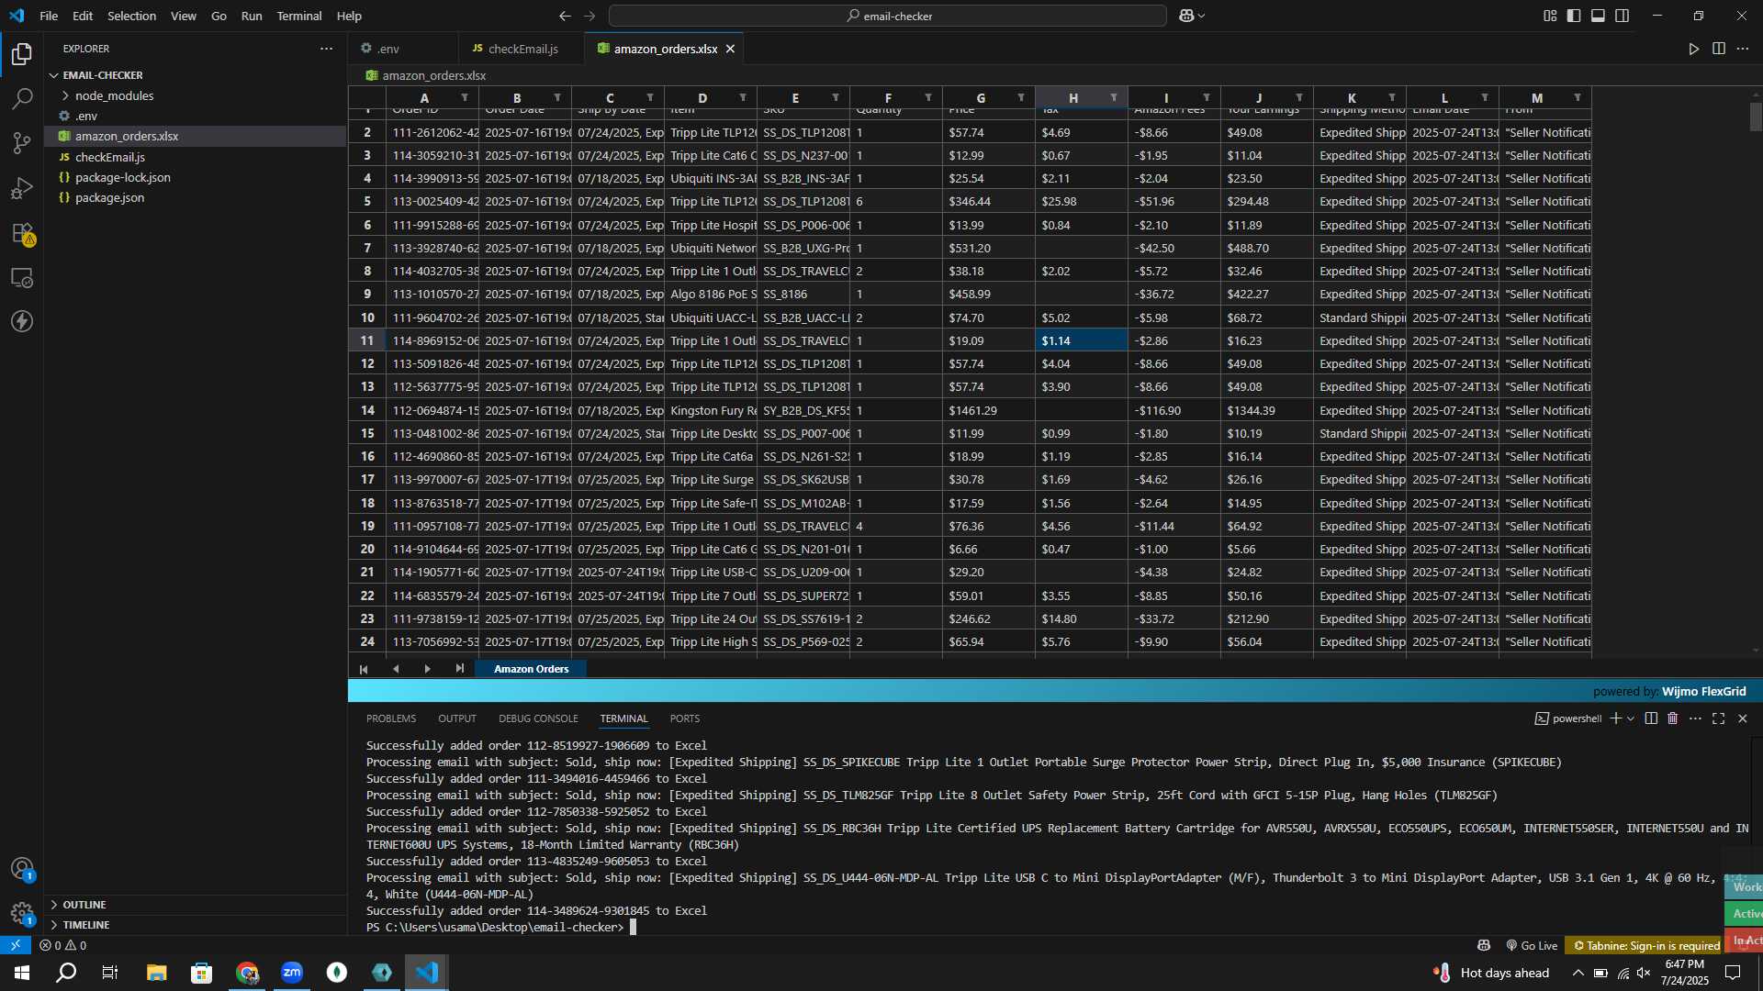
Task: Select the Amazon Orders sheet tab
Action: pos(532,669)
